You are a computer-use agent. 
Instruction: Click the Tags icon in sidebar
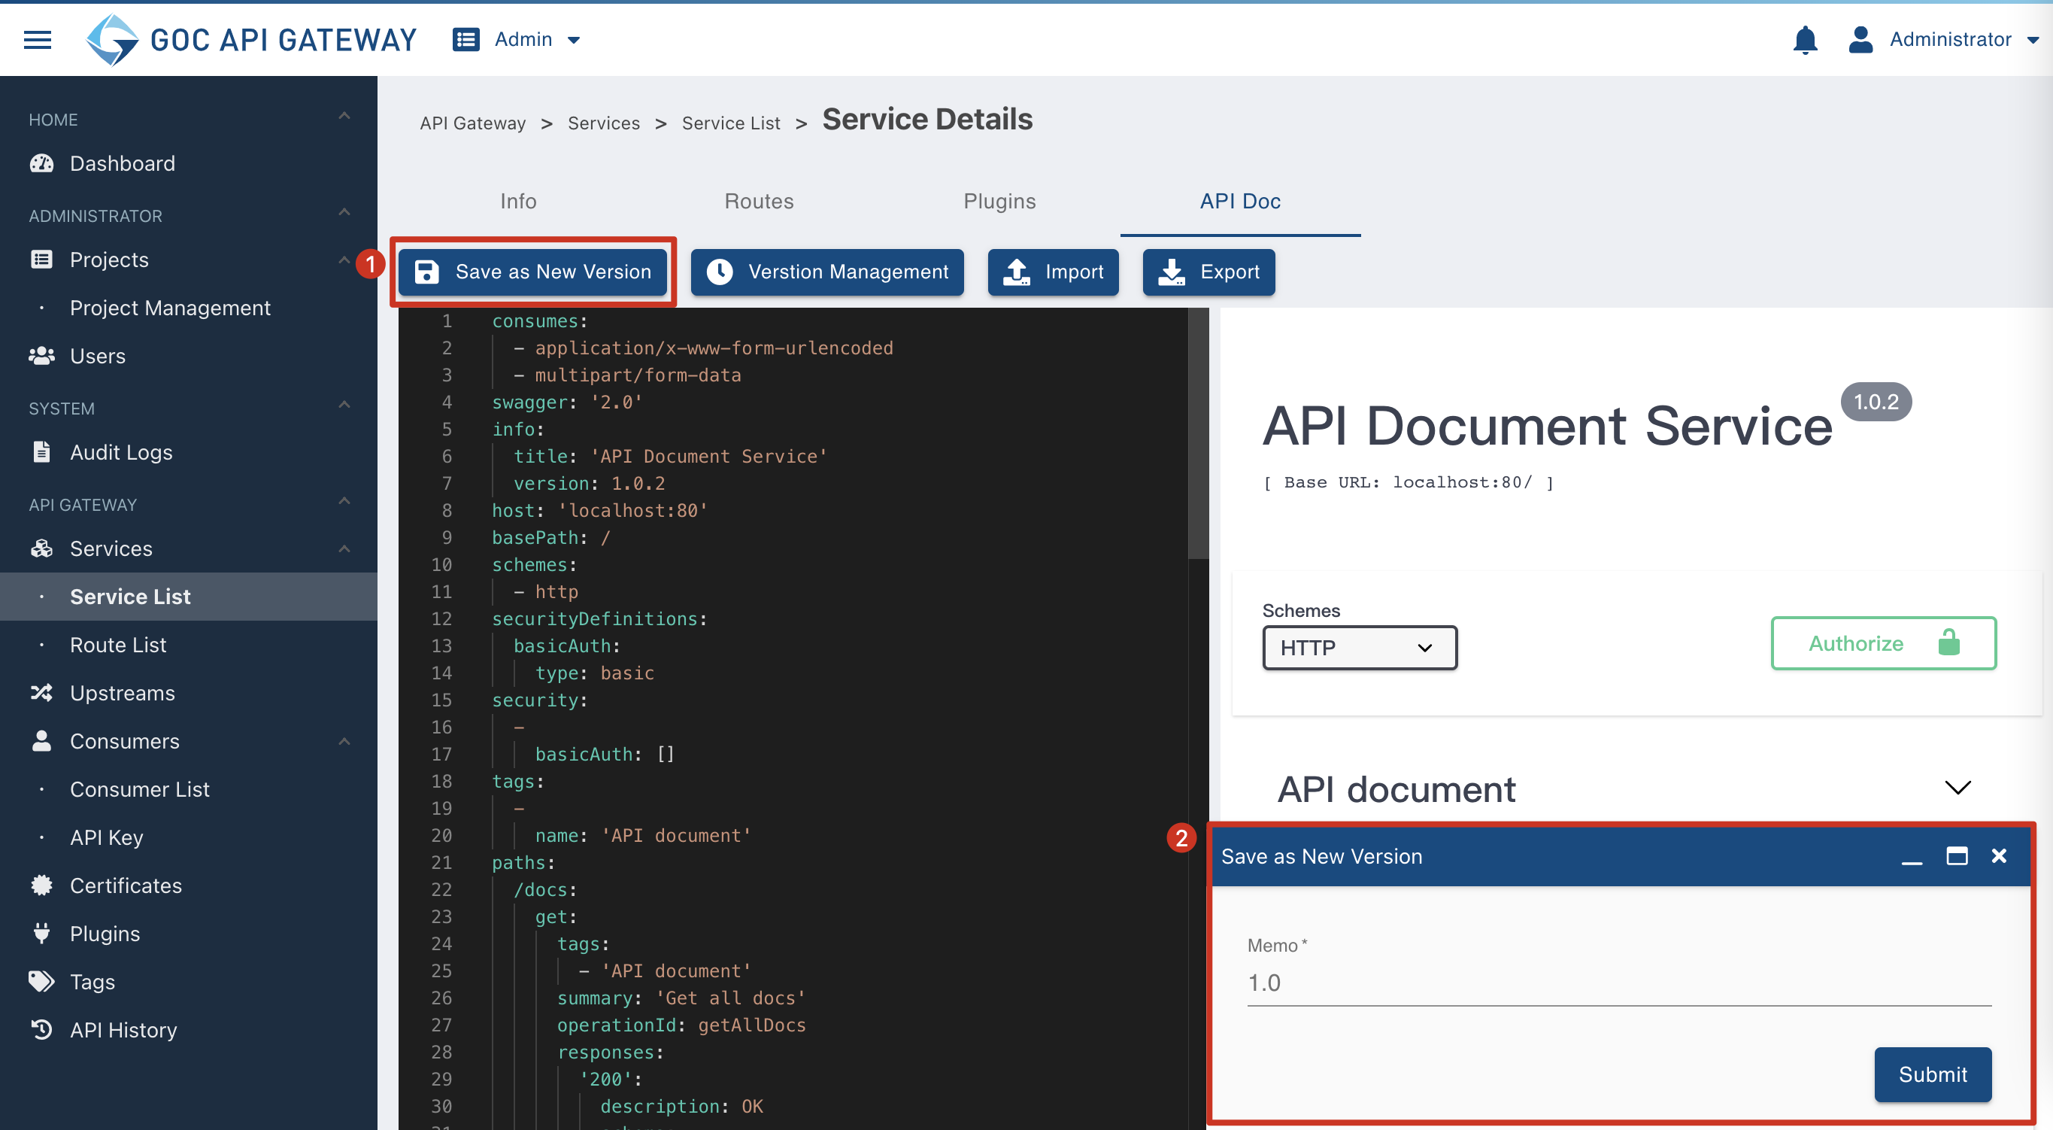point(41,982)
